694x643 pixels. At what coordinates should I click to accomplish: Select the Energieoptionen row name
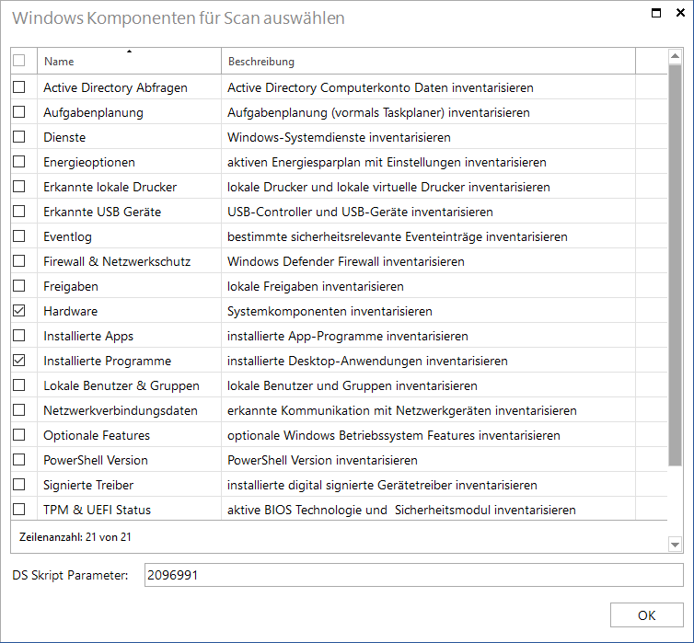[x=89, y=162]
